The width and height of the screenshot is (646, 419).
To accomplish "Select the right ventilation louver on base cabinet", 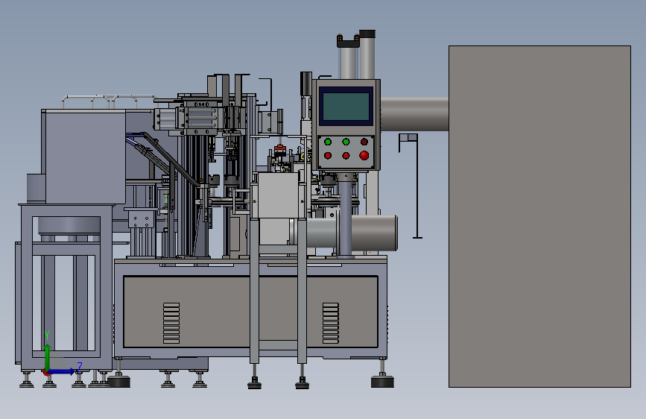I will (x=330, y=324).
